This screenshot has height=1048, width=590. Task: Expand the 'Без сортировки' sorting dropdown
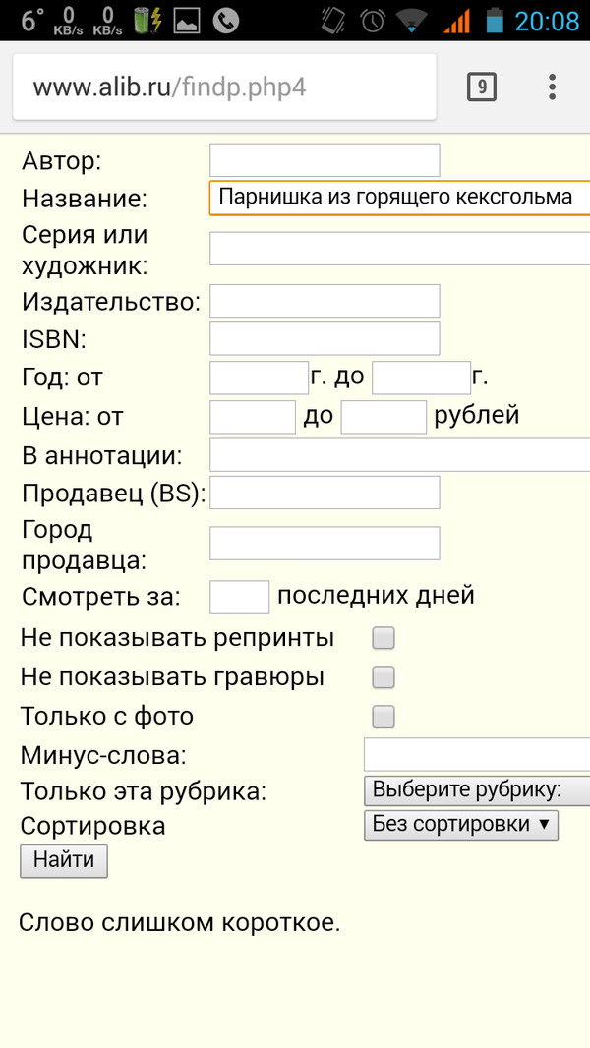(460, 825)
